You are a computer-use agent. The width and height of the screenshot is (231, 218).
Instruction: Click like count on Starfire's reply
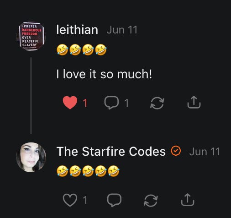(x=85, y=200)
